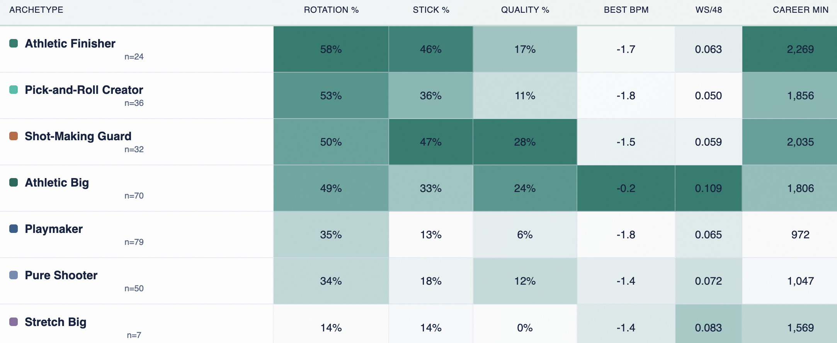Select the Pick-and-Roll Creator row label
The image size is (837, 343).
(x=84, y=90)
